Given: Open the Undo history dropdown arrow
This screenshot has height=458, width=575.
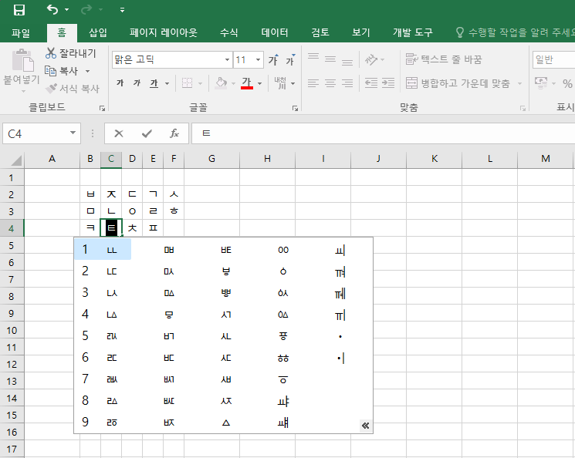Looking at the screenshot, I should click(66, 10).
